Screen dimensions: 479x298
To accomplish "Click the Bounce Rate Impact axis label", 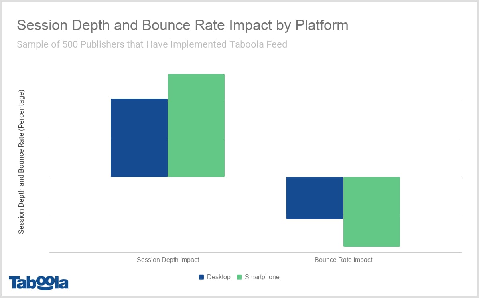I will [343, 260].
